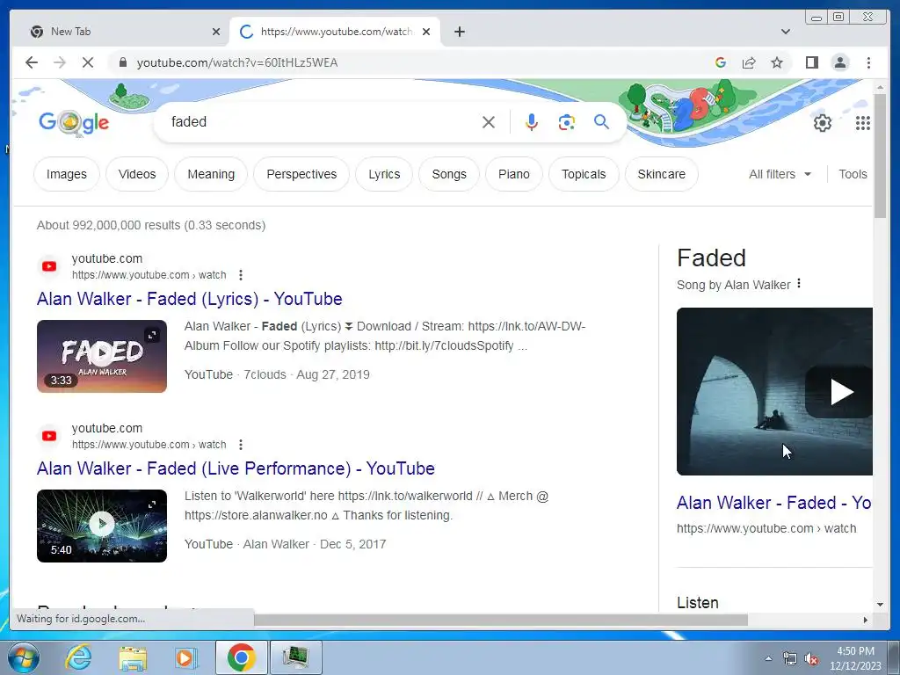900x675 pixels.
Task: Open the Tools button
Action: pyautogui.click(x=853, y=174)
